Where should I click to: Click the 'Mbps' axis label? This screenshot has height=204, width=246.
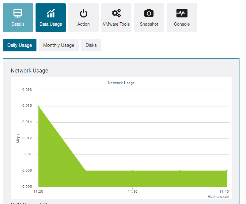(x=18, y=138)
